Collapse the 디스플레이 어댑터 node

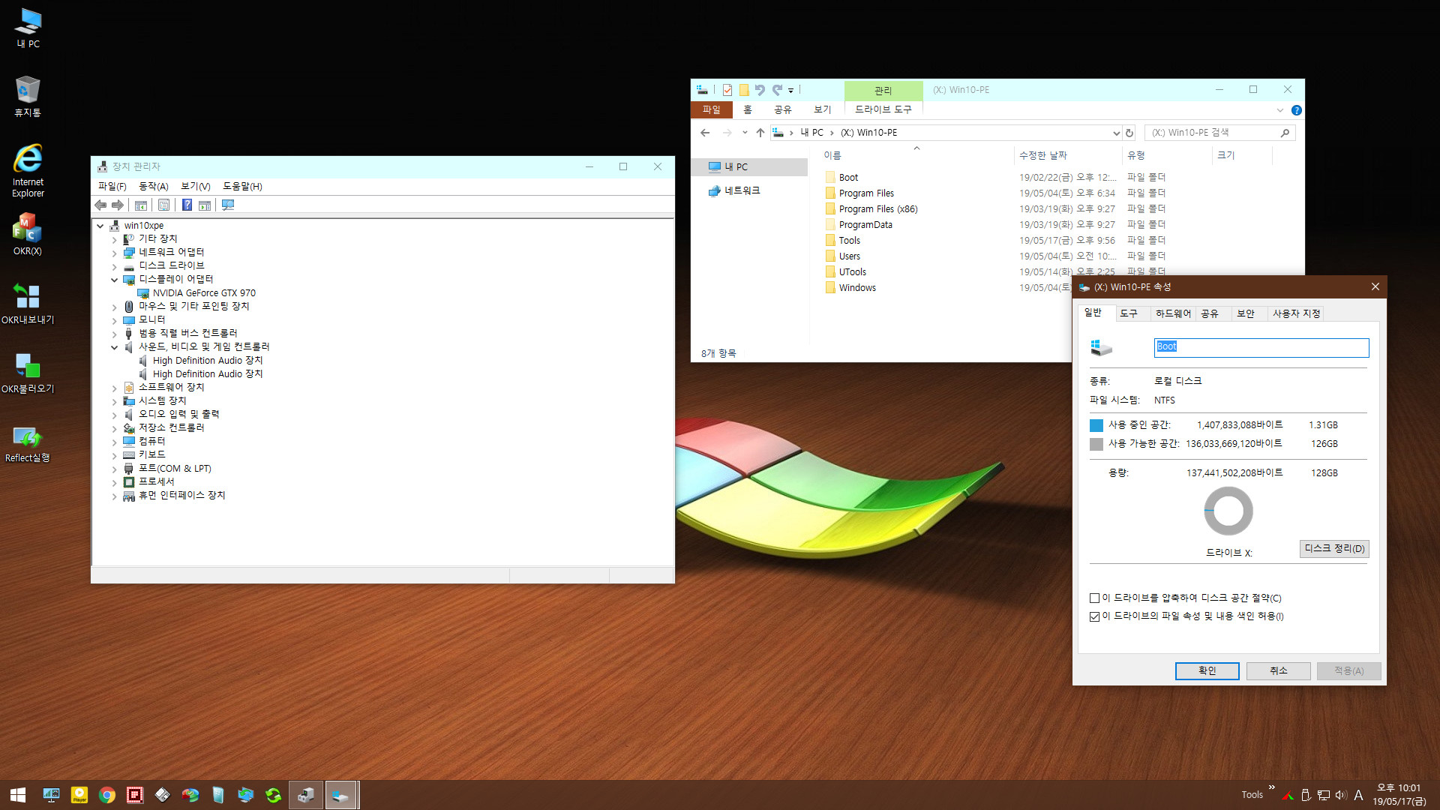pos(115,280)
